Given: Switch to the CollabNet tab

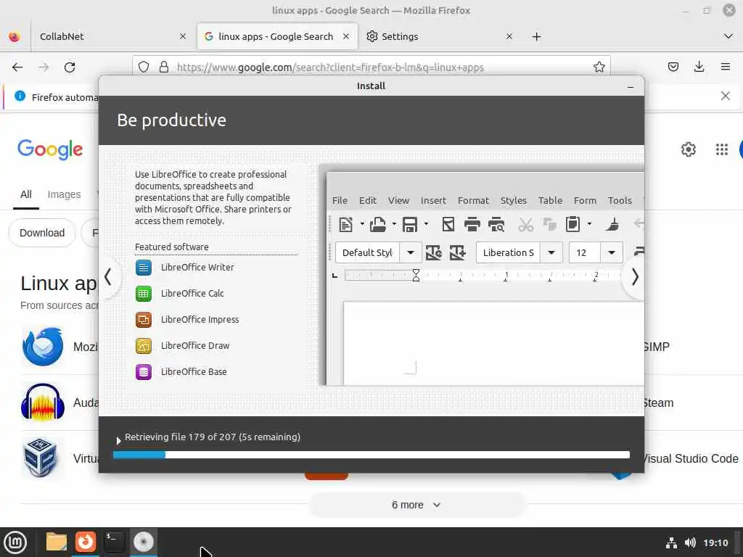Looking at the screenshot, I should [109, 36].
